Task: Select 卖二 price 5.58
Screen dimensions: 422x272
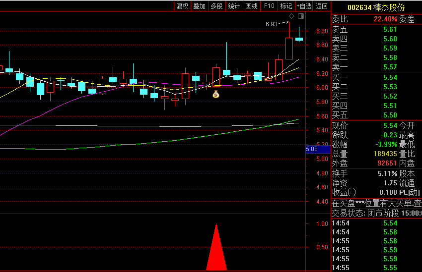Action: coord(390,57)
